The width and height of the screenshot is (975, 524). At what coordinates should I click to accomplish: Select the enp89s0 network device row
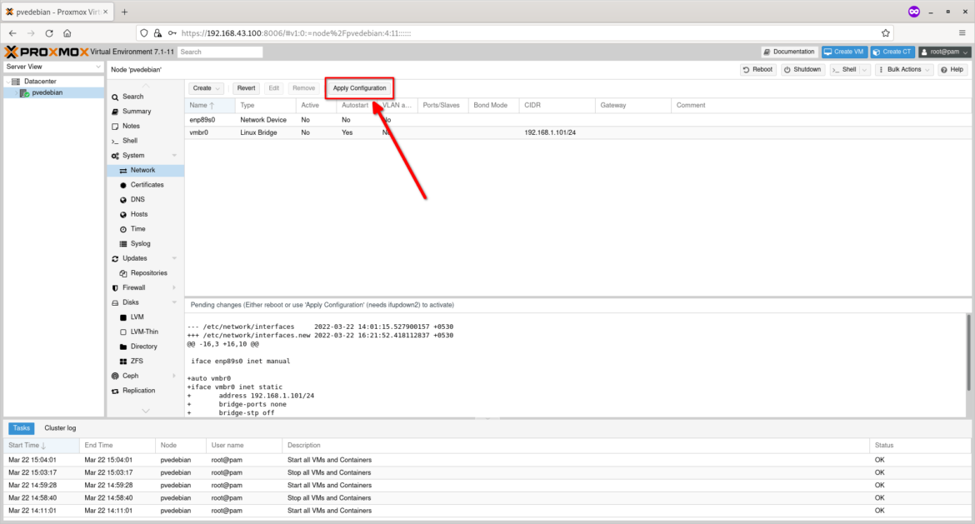pyautogui.click(x=578, y=120)
